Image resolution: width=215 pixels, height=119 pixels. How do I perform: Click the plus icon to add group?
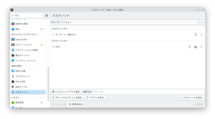[x=202, y=22]
